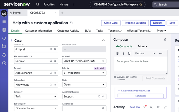Switch to Customer Activity tab

pos(68,31)
